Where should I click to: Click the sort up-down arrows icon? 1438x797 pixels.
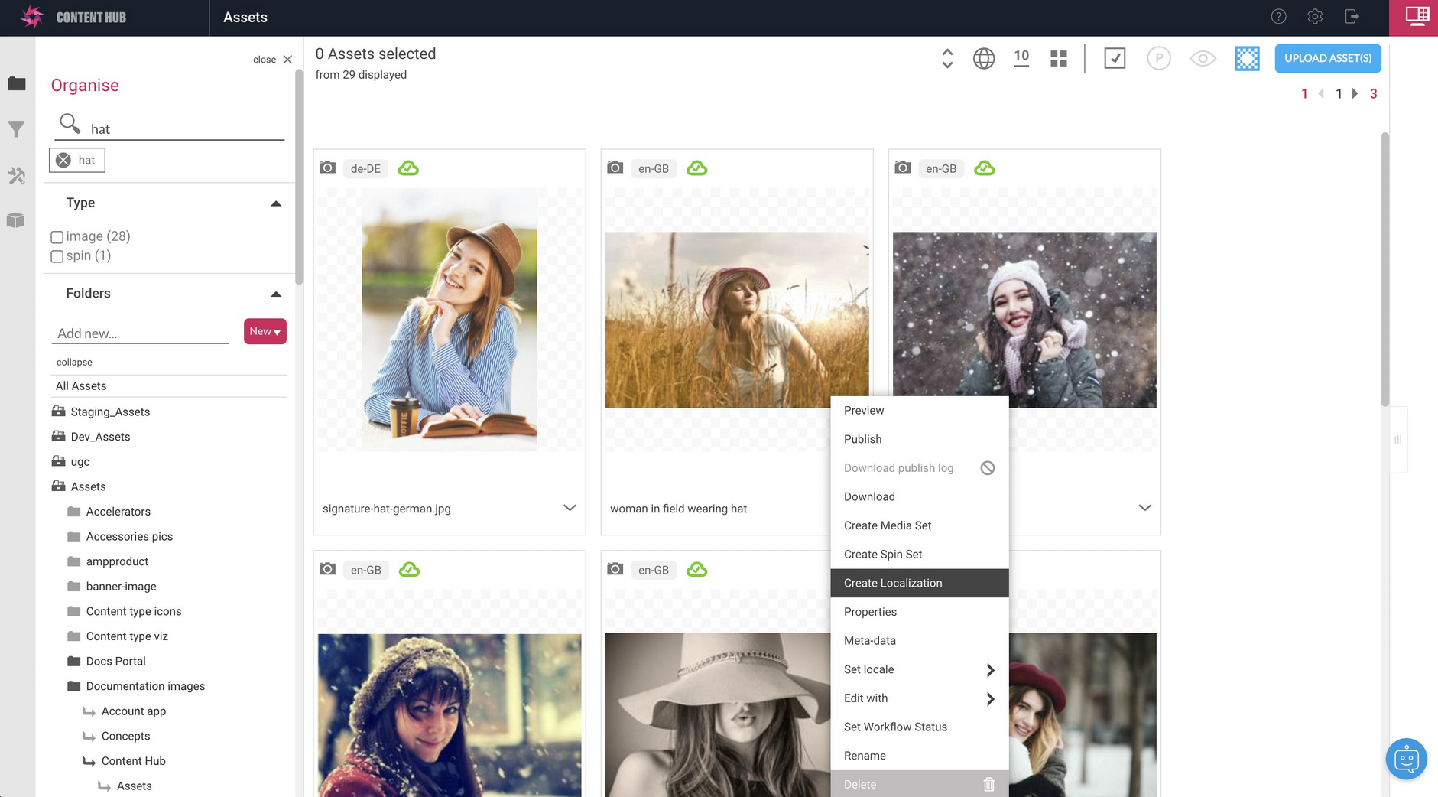(947, 59)
